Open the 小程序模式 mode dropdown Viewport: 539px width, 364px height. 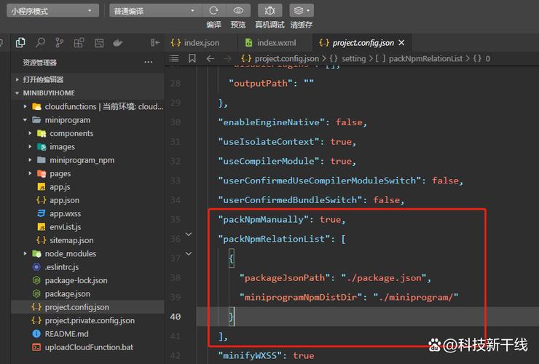[x=51, y=11]
